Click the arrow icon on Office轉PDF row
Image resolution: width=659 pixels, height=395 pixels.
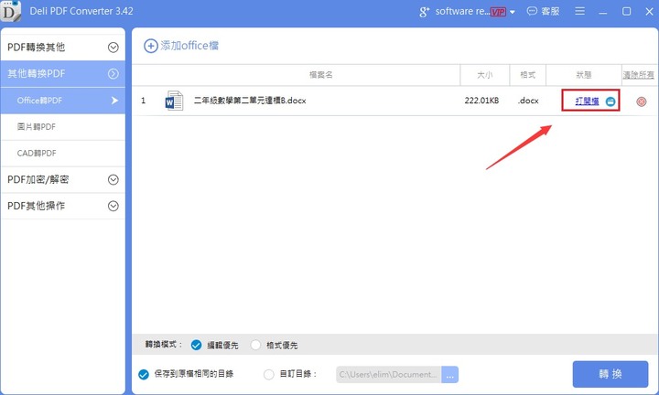114,101
